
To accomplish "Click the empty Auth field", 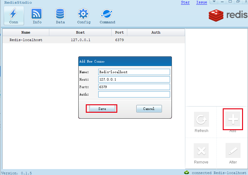I will point(134,94).
